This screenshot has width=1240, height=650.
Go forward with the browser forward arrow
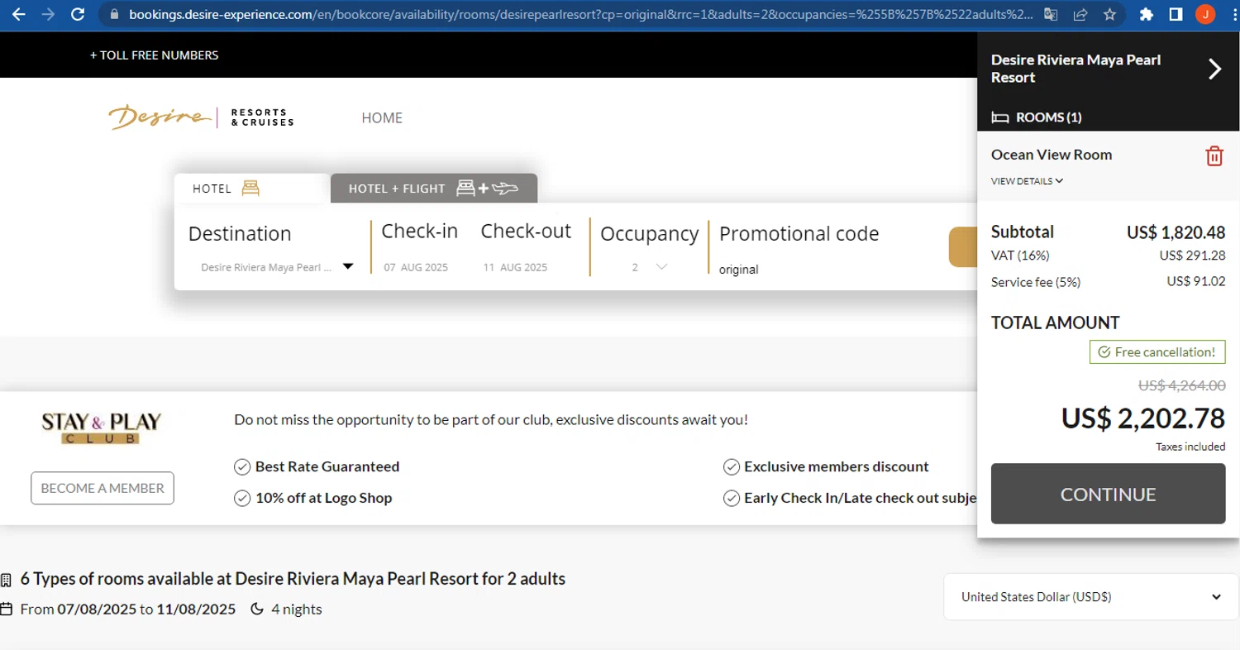[49, 14]
